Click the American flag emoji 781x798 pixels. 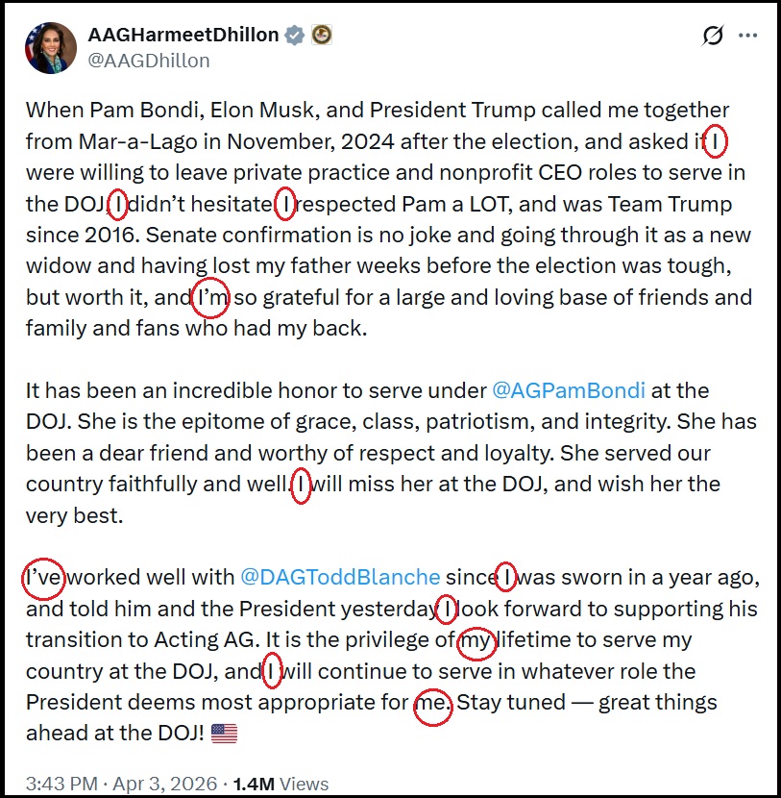(223, 734)
